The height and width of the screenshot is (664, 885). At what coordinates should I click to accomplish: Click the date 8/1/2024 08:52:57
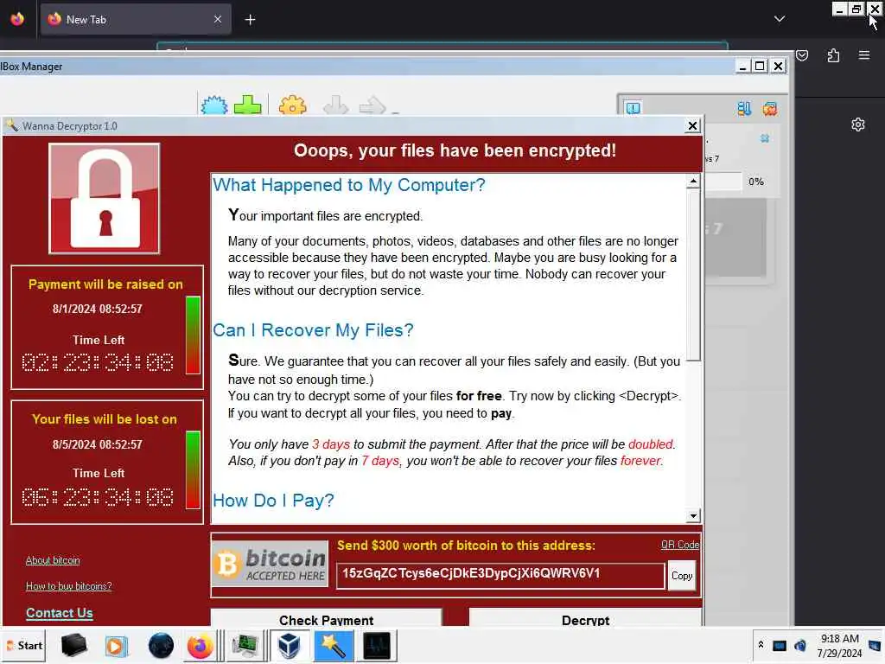[x=98, y=309]
